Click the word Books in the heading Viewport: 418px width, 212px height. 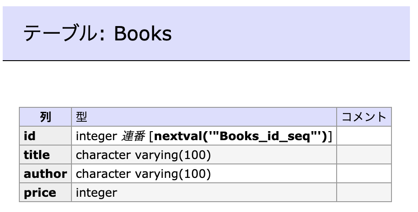pyautogui.click(x=143, y=34)
